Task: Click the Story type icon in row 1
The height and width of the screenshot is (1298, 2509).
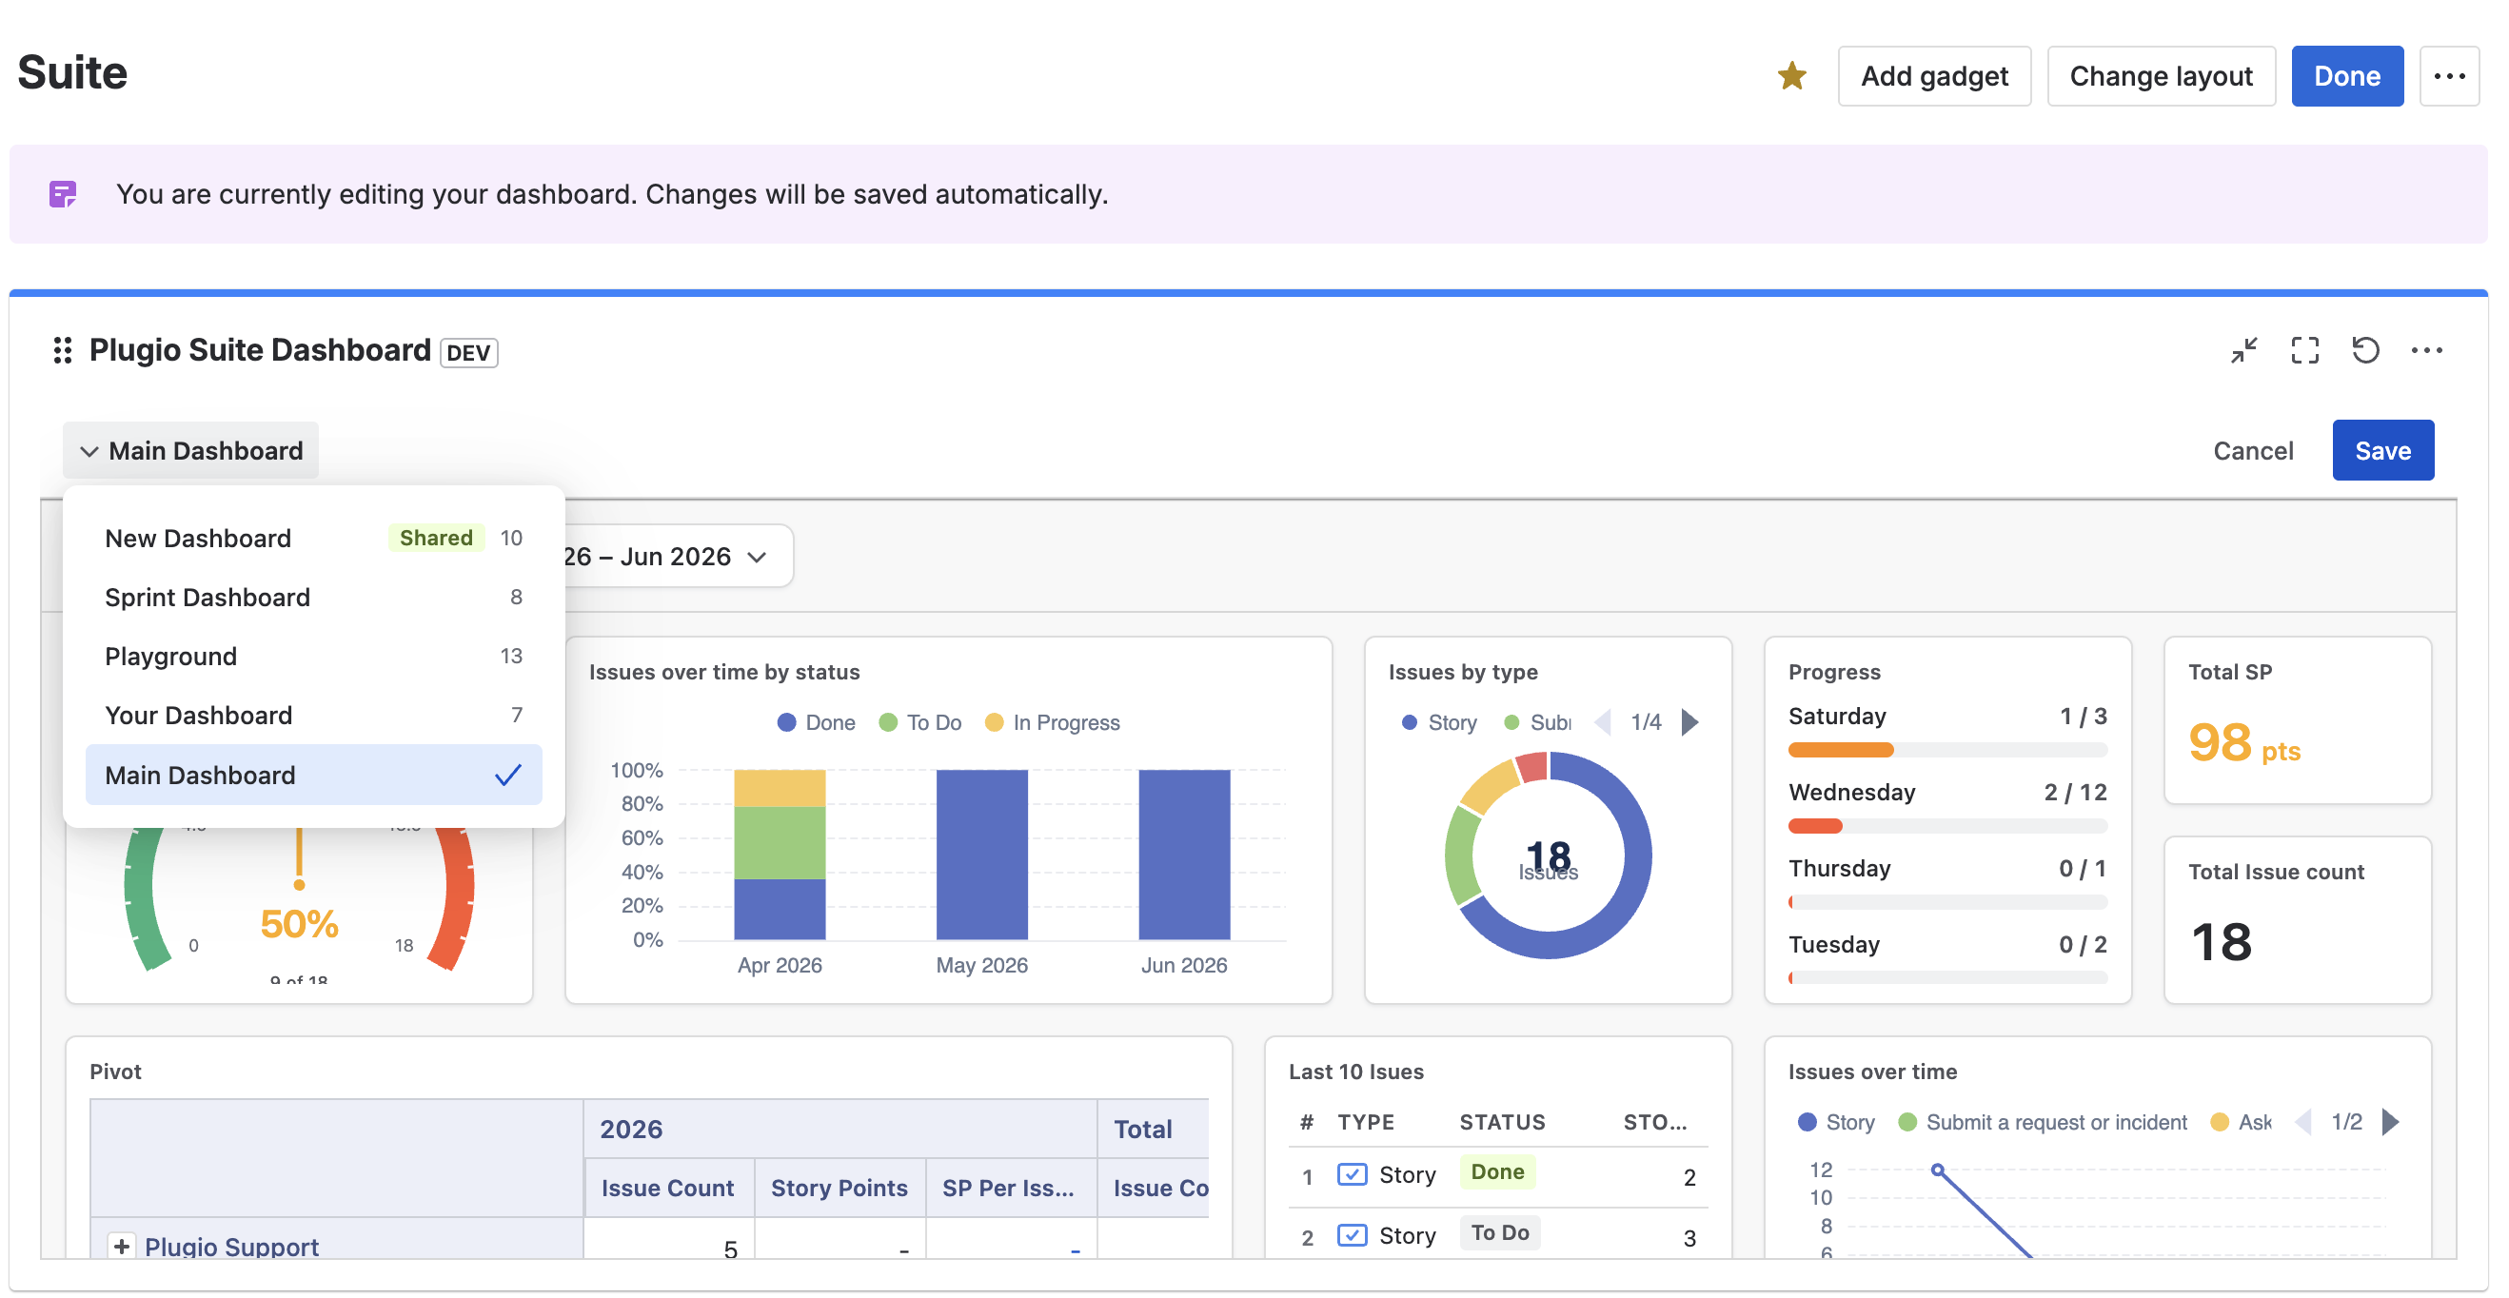Action: 1352,1174
